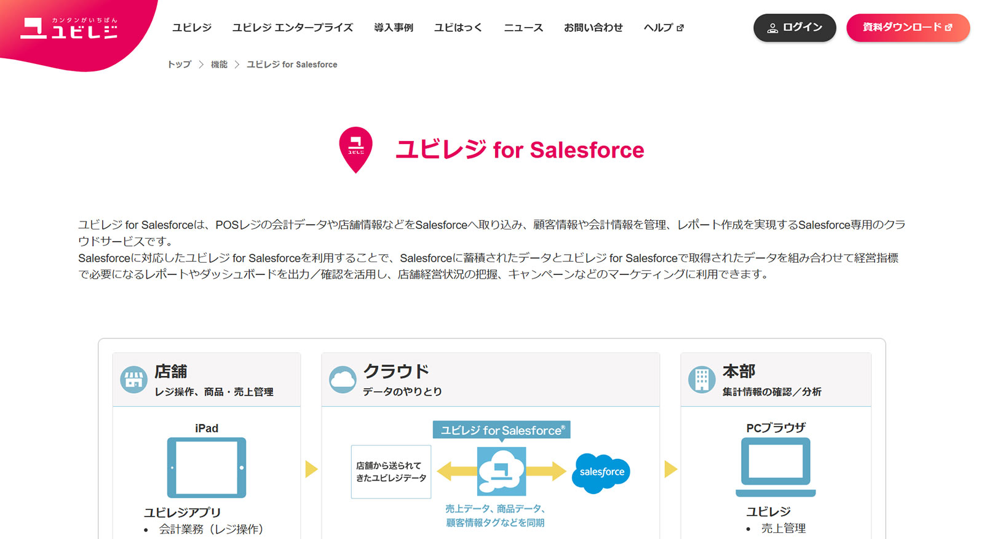Click the ユビレジアプリ text
The height and width of the screenshot is (539, 984).
coord(182,513)
